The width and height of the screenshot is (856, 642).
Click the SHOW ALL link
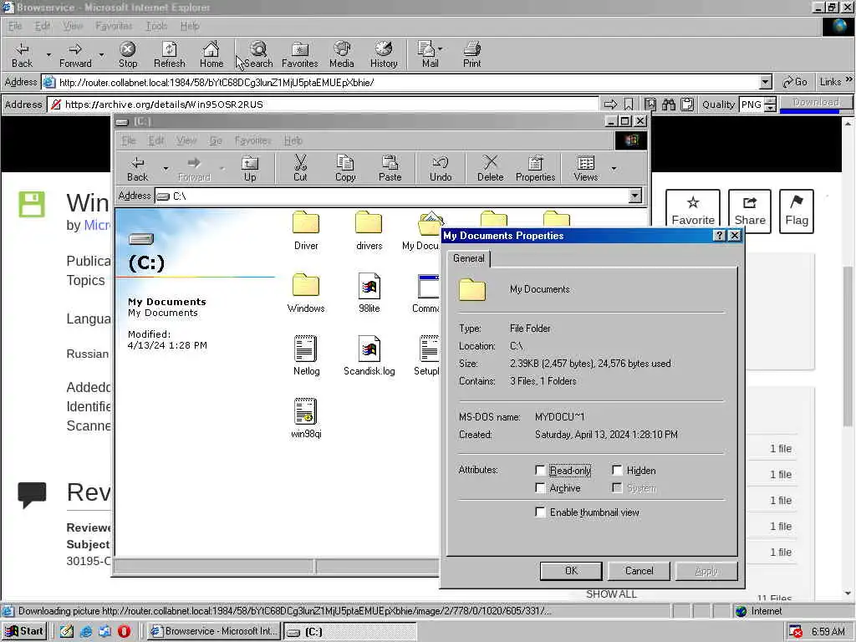(611, 594)
